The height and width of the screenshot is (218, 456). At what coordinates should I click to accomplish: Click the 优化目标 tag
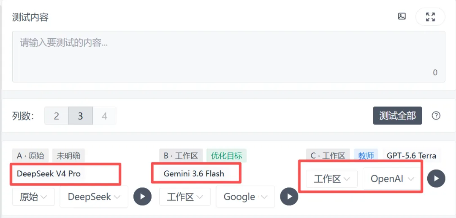[227, 156]
